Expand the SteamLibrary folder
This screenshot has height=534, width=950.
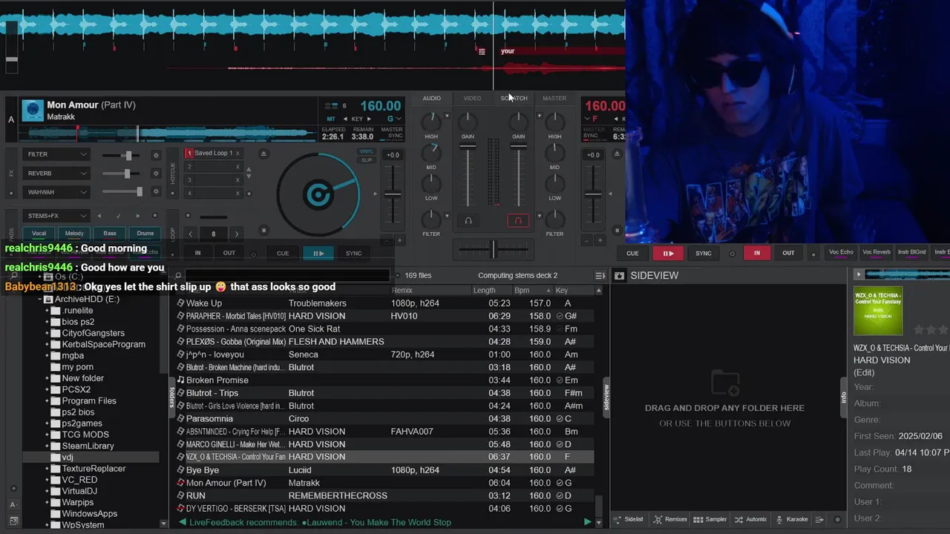point(47,446)
